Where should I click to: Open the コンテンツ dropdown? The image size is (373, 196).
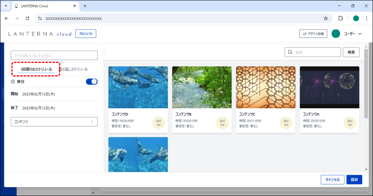(x=54, y=121)
